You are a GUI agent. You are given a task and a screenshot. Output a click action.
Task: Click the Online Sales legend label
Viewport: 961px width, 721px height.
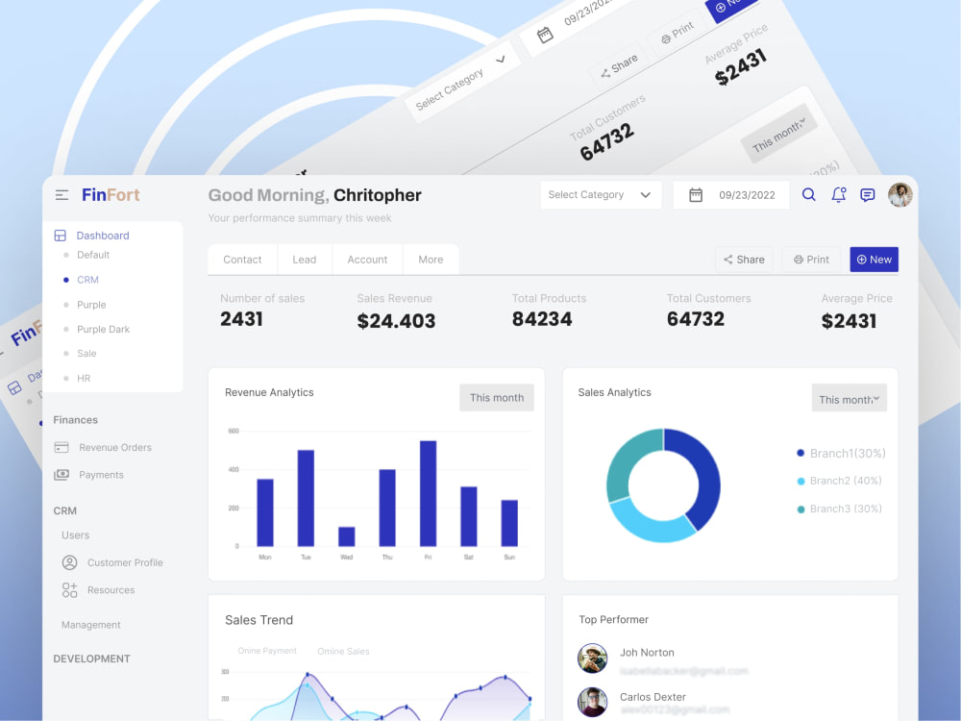[343, 651]
